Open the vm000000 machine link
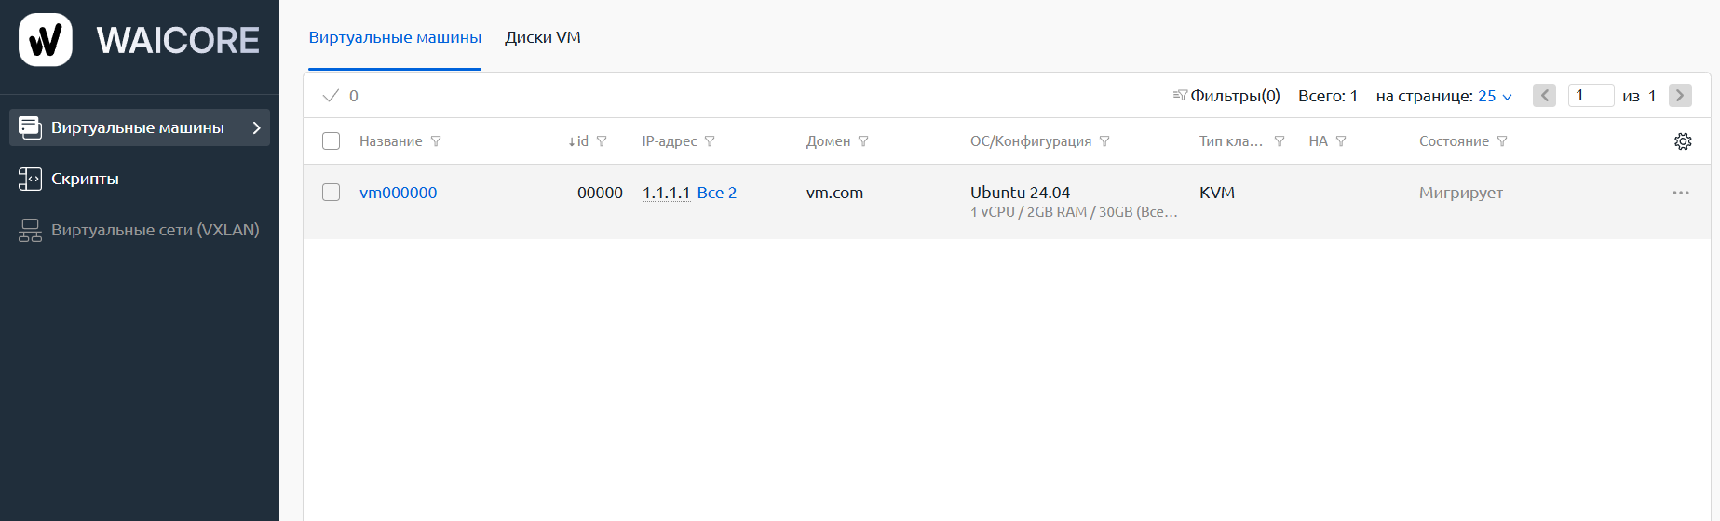The width and height of the screenshot is (1720, 521). tap(399, 193)
